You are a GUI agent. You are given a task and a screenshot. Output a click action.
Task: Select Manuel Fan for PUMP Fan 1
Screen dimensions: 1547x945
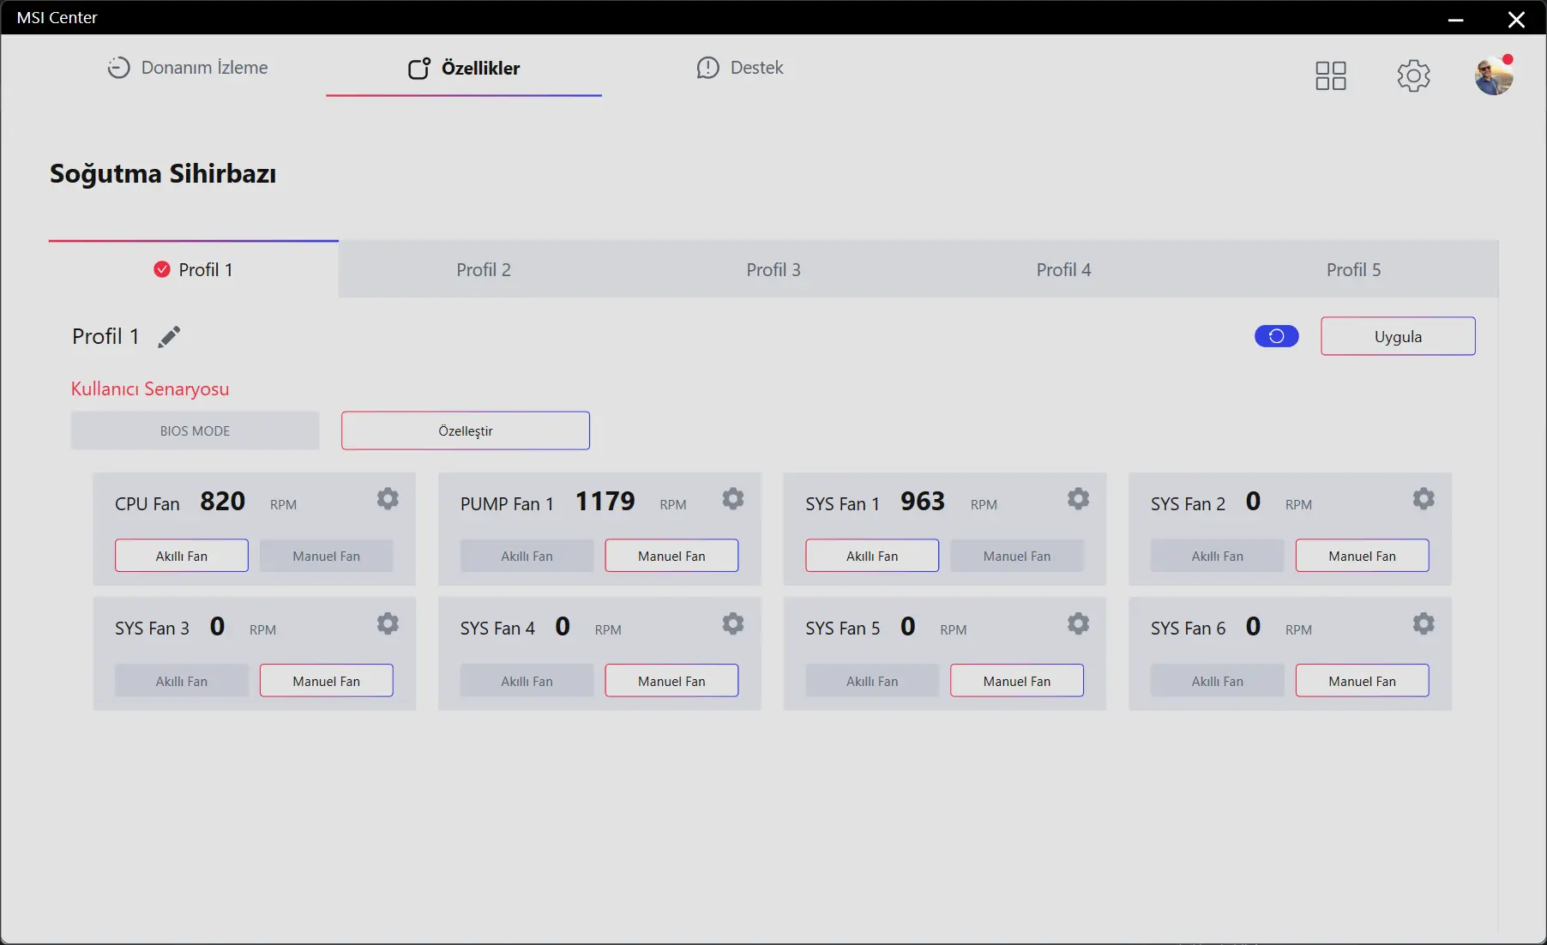[x=671, y=556]
